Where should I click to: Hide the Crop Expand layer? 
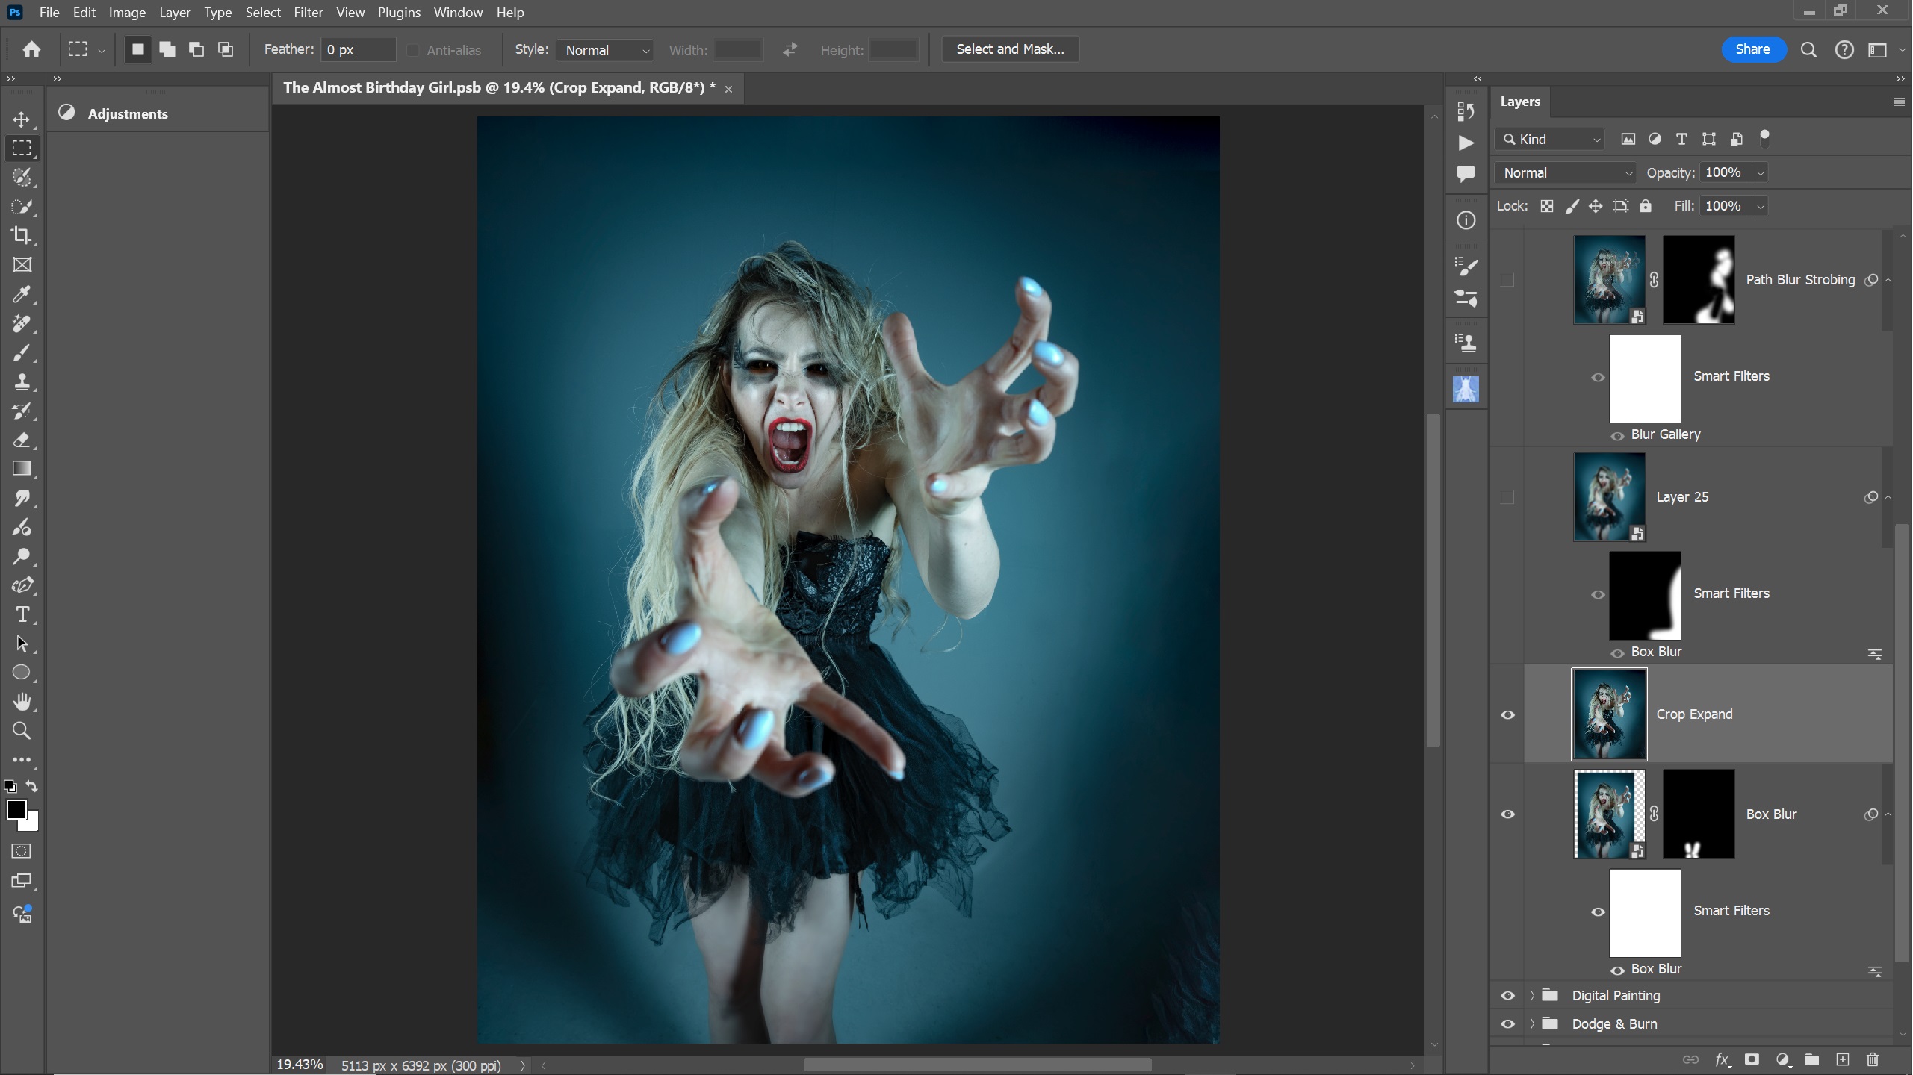coord(1507,714)
